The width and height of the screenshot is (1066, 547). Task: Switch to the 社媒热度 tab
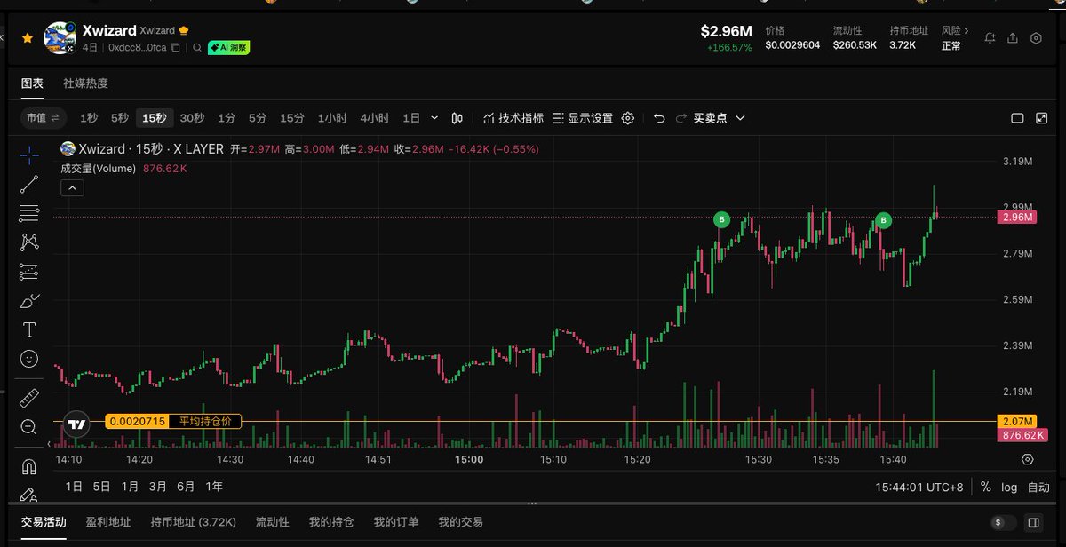(85, 83)
